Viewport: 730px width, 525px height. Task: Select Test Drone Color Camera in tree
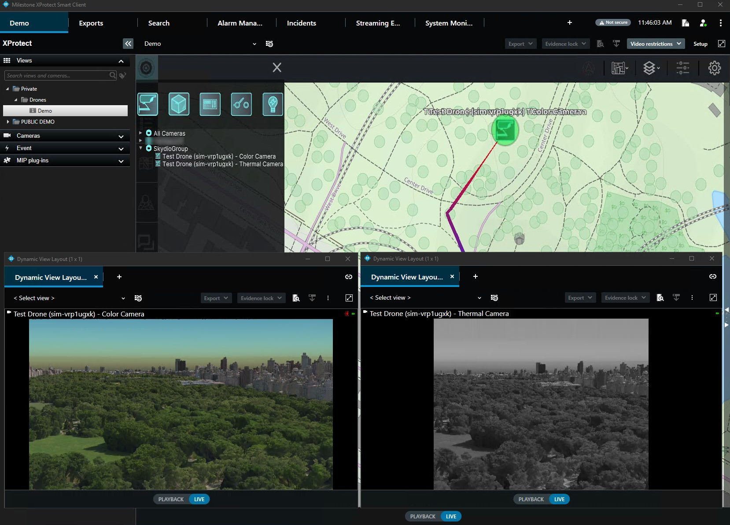219,156
